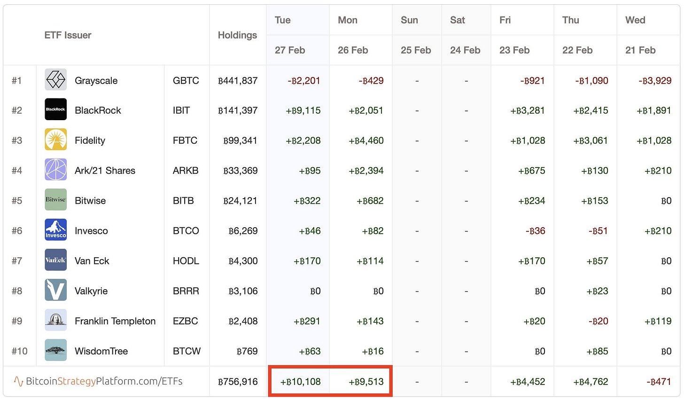Click Grayscale Wednesday outflow -₿3,929
Screen dimensions: 684x399
655,80
